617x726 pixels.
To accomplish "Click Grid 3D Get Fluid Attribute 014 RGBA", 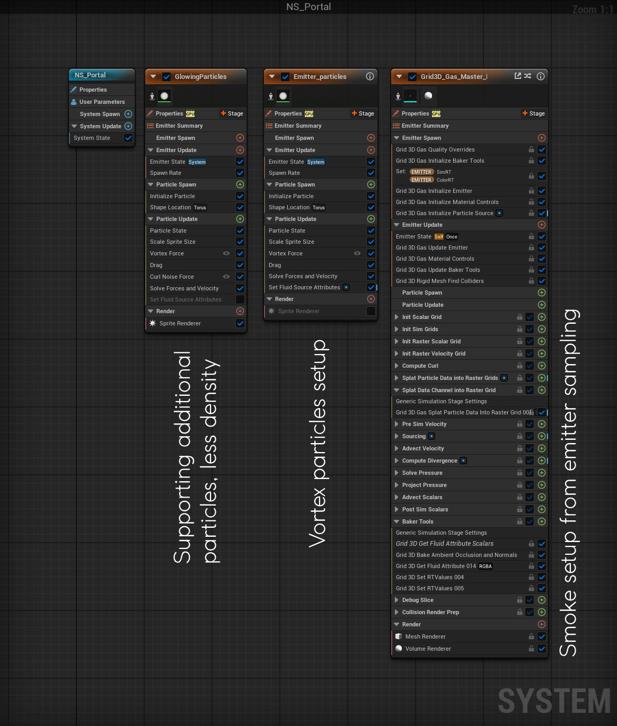I will click(469, 566).
